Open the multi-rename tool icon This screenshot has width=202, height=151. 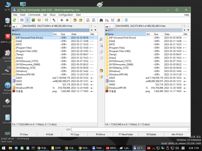pos(107,20)
